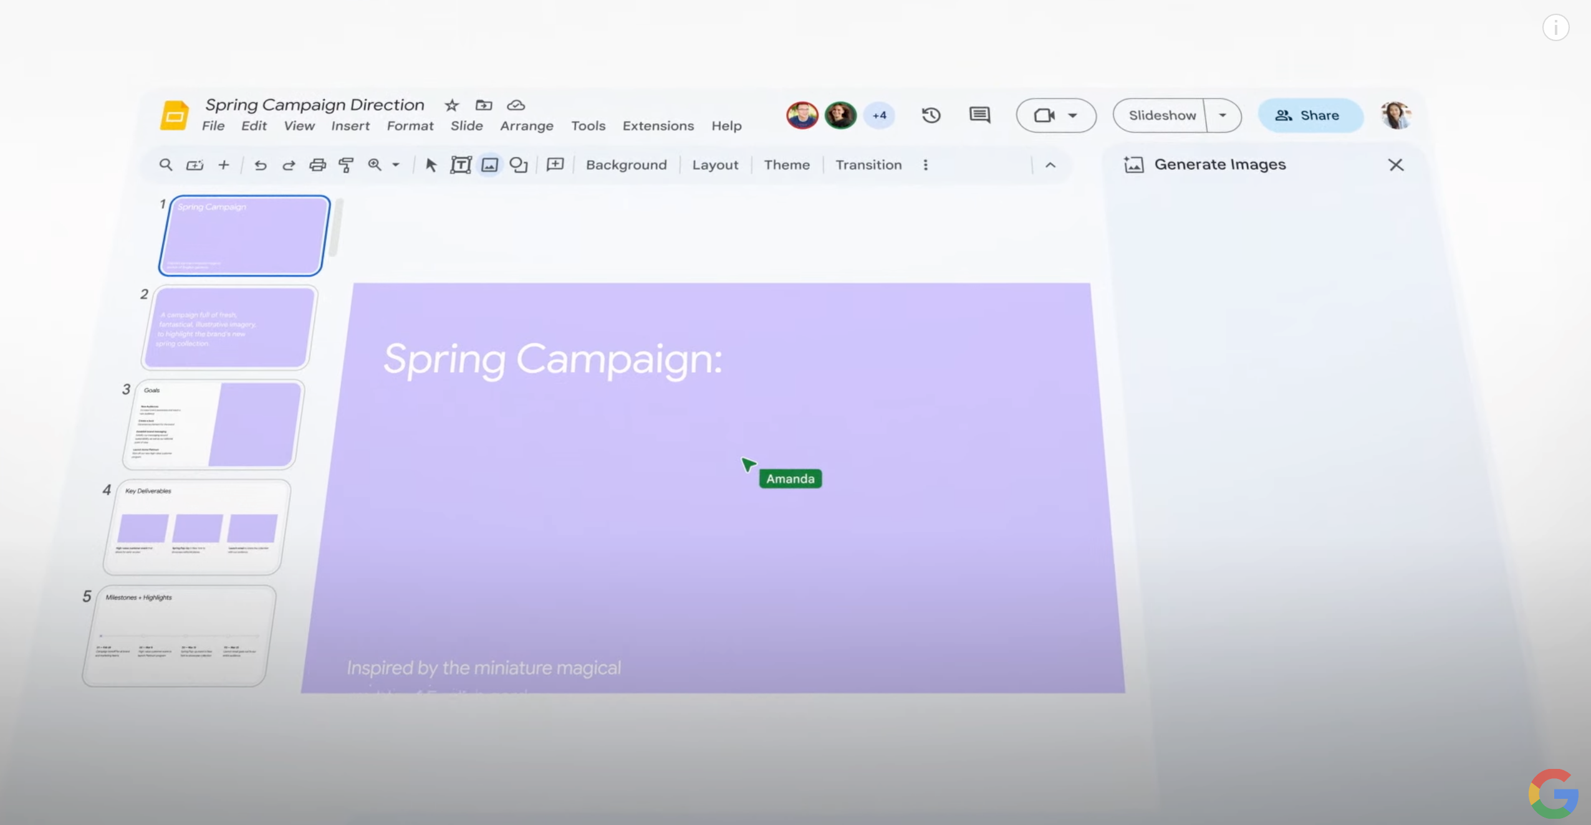Open the Format menu
The width and height of the screenshot is (1591, 825).
410,126
